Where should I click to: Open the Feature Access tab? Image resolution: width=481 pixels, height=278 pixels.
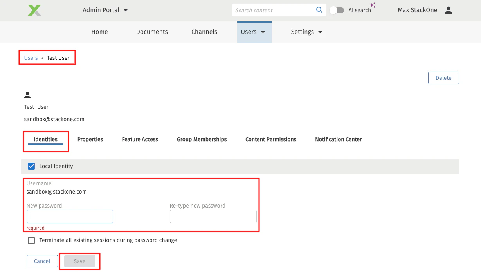(x=140, y=139)
